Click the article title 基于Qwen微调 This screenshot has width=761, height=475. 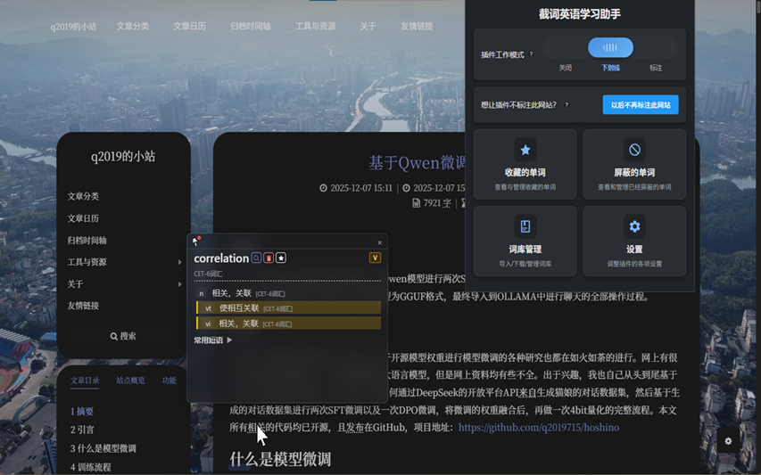(417, 163)
